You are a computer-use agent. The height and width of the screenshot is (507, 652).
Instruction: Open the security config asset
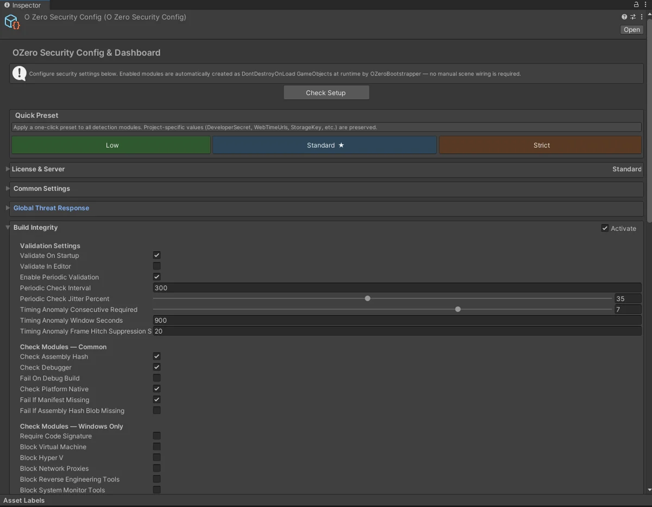click(x=631, y=30)
